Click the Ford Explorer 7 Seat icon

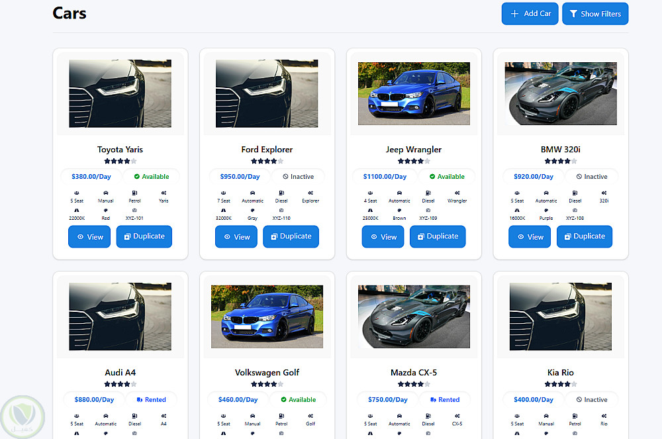tap(223, 193)
